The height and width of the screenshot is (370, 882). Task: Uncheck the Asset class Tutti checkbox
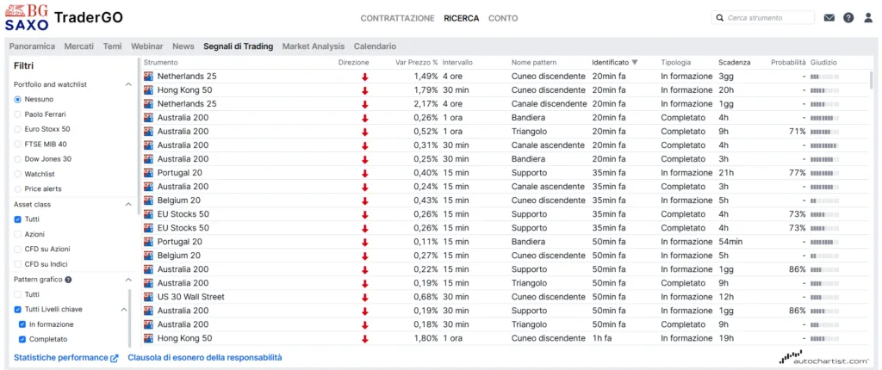pyautogui.click(x=18, y=219)
